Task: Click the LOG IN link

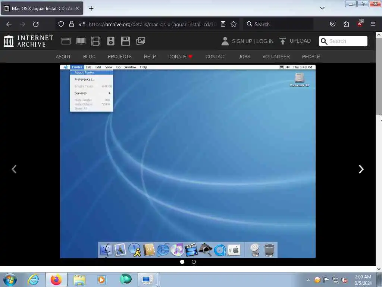Action: 265,41
